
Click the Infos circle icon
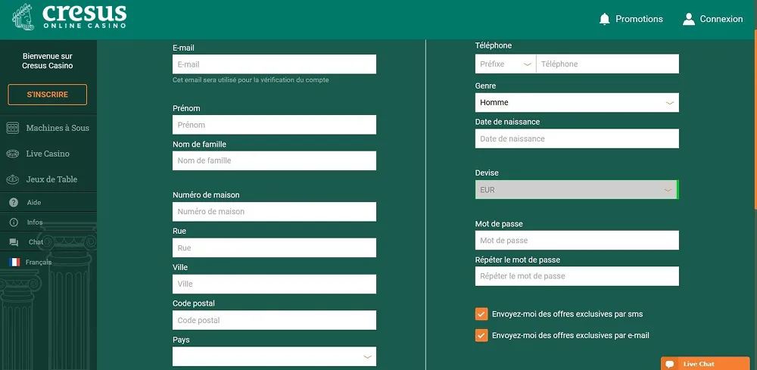[x=14, y=222]
